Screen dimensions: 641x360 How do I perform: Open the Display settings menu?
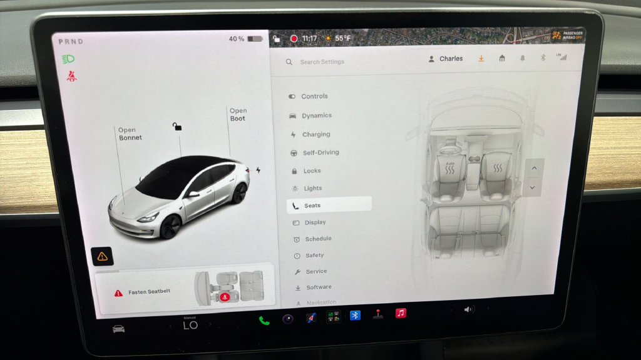309,222
